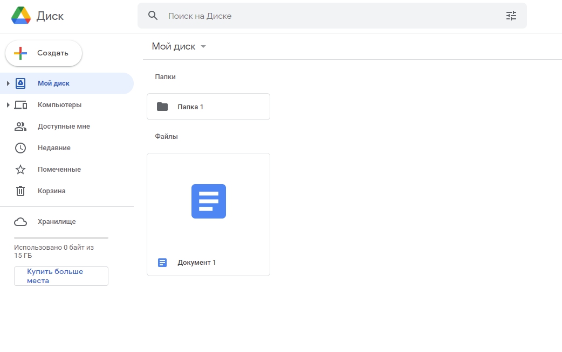The height and width of the screenshot is (352, 562).
Task: Focus the Поиск на Диске search field
Action: click(332, 16)
